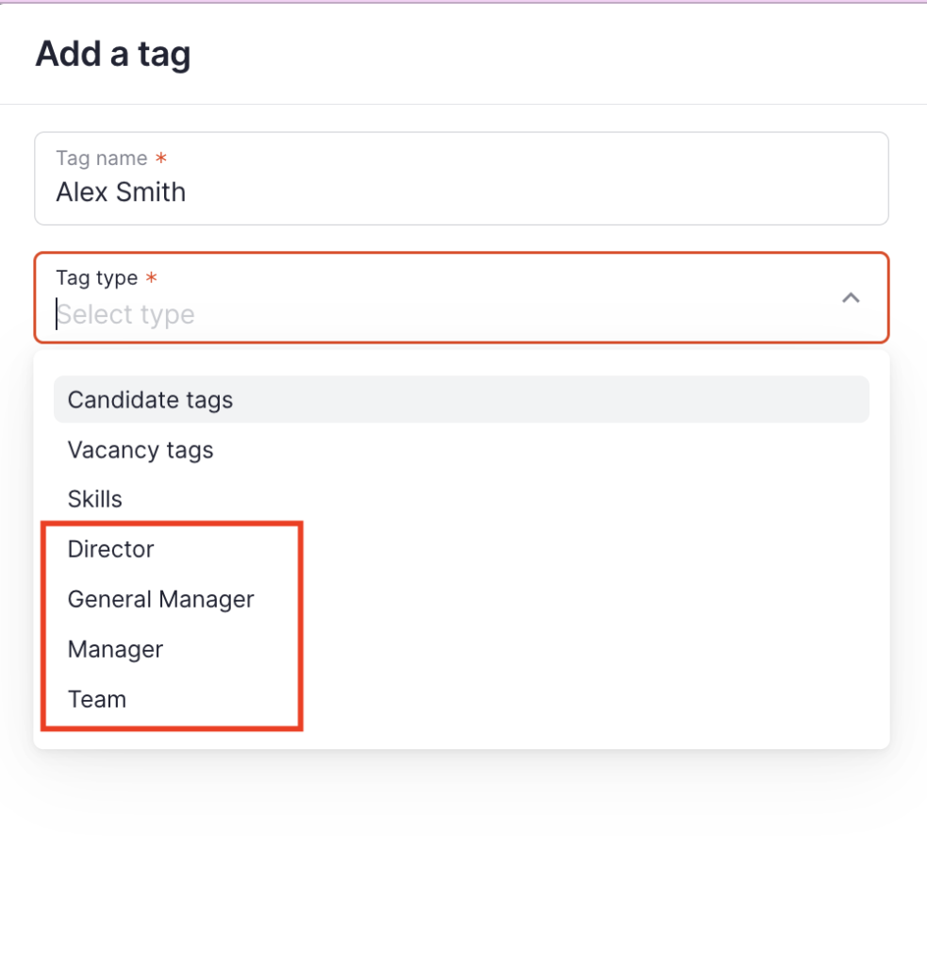Click the 'Select type' placeholder text
This screenshot has width=927, height=966.
(126, 314)
